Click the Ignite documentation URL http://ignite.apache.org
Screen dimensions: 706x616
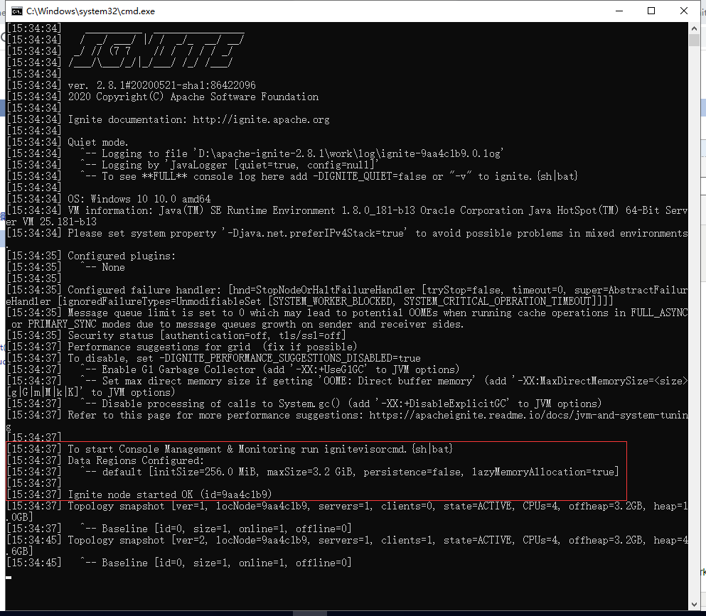coord(261,119)
